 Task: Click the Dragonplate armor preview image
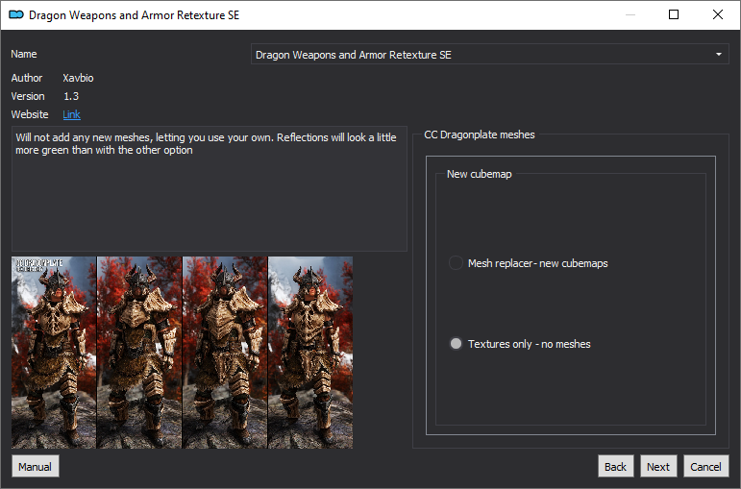(182, 353)
